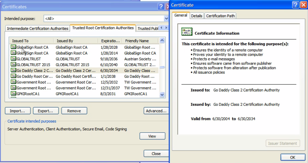Select the Go Daddy Class 2 certificate icon
Image resolution: width=308 pixels, height=163 pixels.
tap(13, 70)
